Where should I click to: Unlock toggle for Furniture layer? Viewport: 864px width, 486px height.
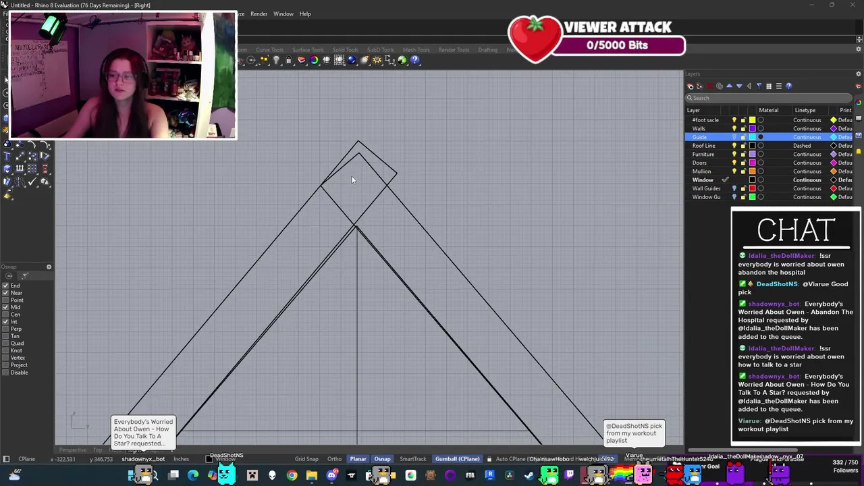[743, 154]
